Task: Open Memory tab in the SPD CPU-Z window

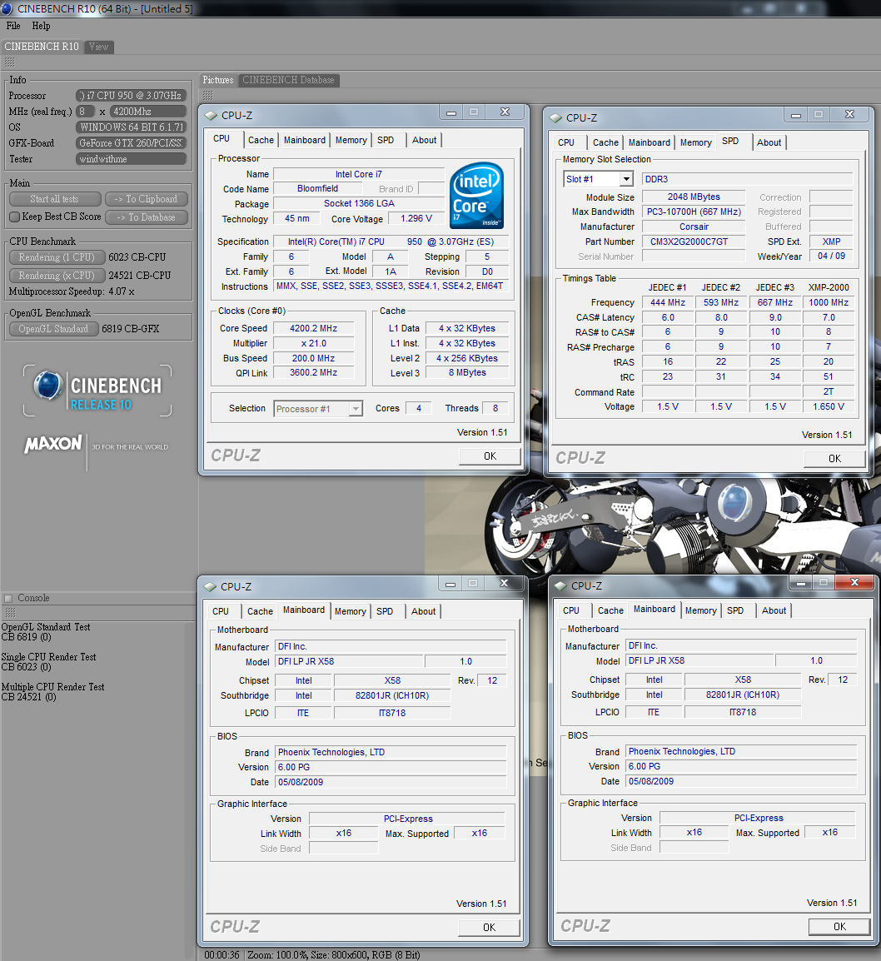Action: 696,142
